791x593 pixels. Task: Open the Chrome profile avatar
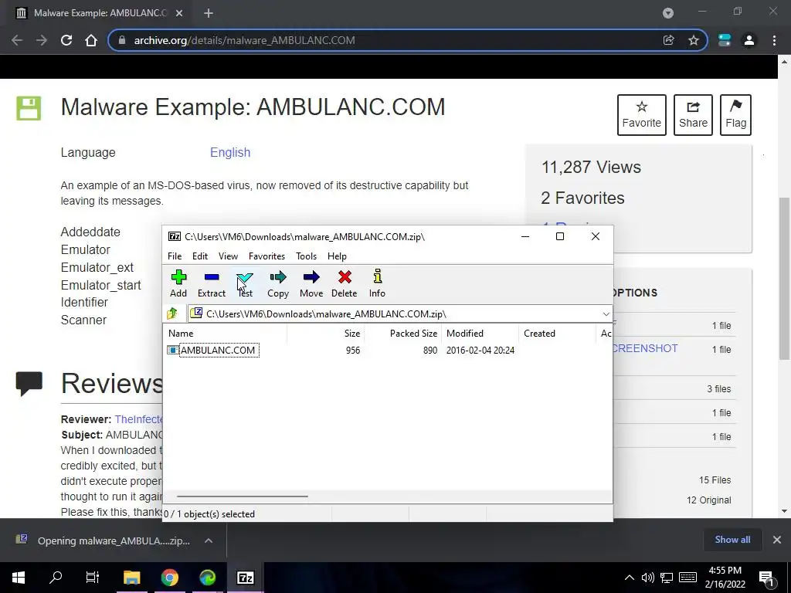[x=749, y=40]
